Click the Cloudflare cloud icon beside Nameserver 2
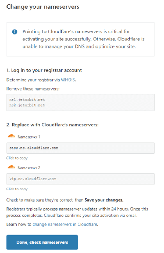Screen dimensions: 164x253 point(11,167)
